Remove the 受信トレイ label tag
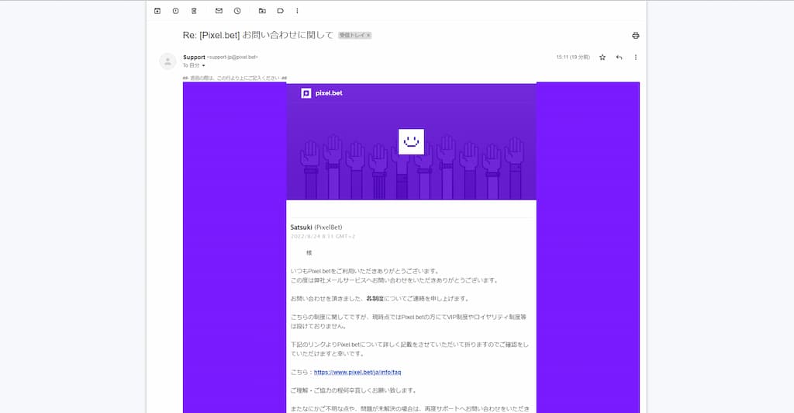The height and width of the screenshot is (413, 794). (x=368, y=36)
